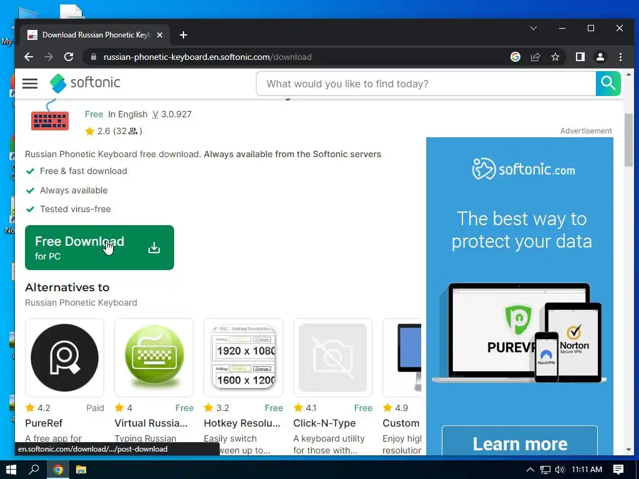Click the padlock site info icon
The width and height of the screenshot is (639, 479).
click(94, 57)
